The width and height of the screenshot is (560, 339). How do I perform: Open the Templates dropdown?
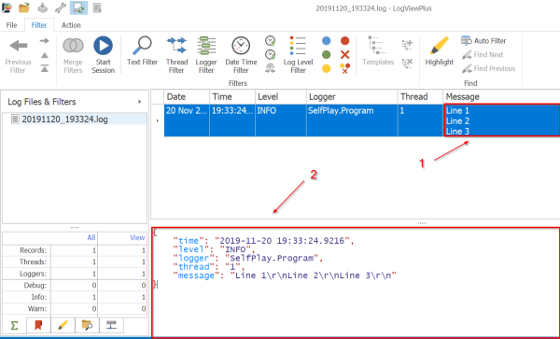[378, 53]
